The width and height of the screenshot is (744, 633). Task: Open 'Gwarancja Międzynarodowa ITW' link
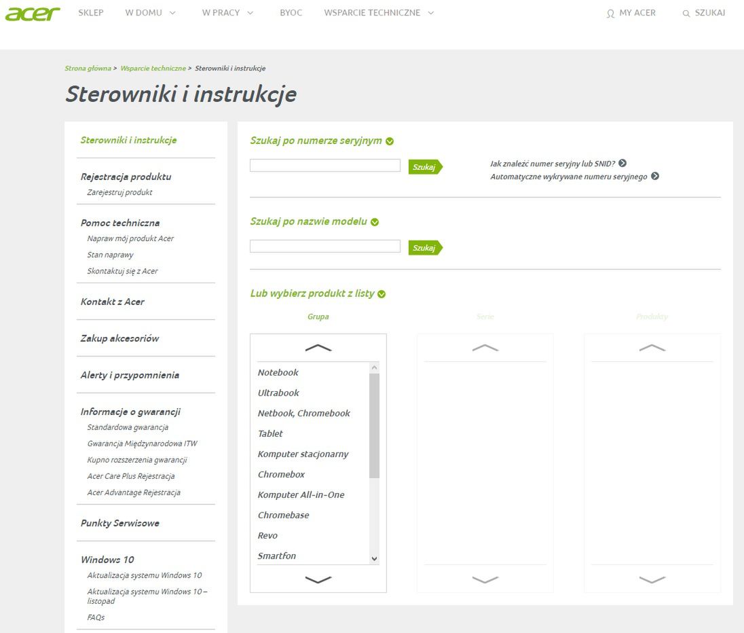pyautogui.click(x=142, y=444)
